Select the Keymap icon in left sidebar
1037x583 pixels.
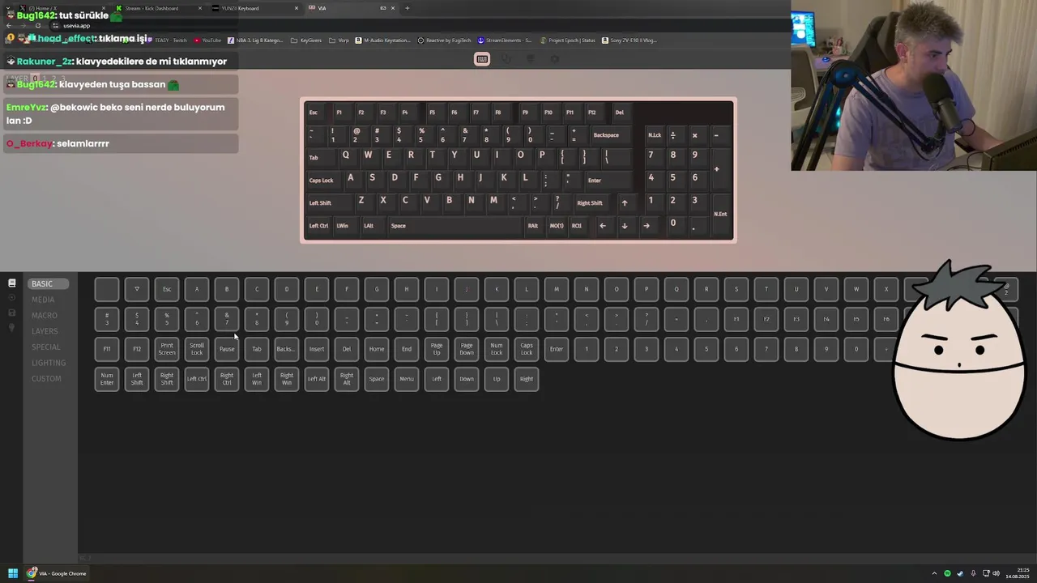pyautogui.click(x=11, y=283)
